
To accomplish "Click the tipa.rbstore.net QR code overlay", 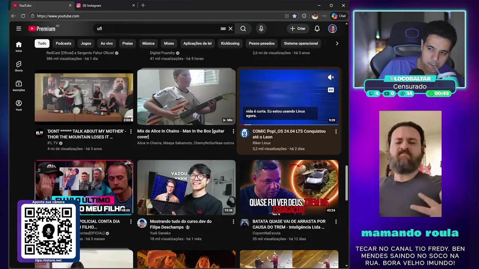I will tap(48, 231).
